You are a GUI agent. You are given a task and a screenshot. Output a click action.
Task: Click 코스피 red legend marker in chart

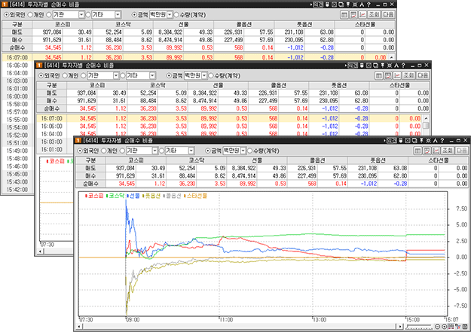click(86, 196)
